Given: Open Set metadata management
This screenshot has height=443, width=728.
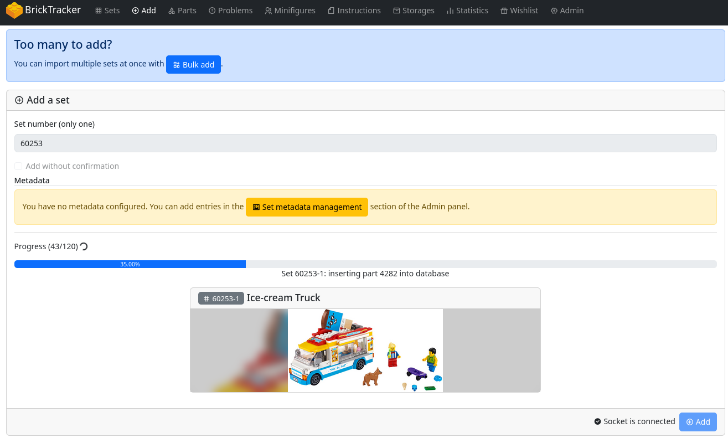Looking at the screenshot, I should [307, 207].
